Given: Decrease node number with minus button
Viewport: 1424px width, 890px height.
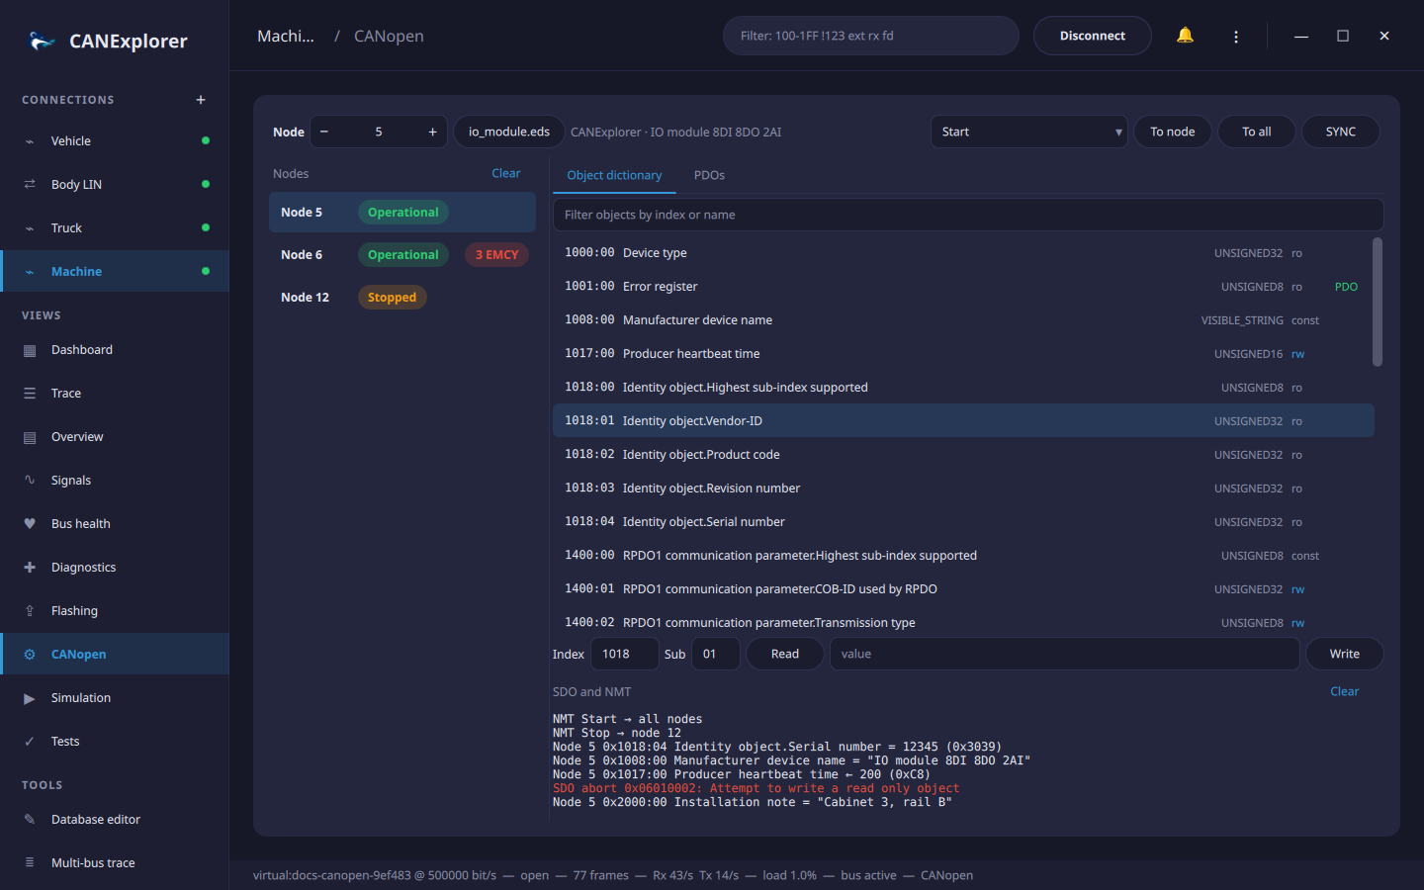Looking at the screenshot, I should point(324,132).
